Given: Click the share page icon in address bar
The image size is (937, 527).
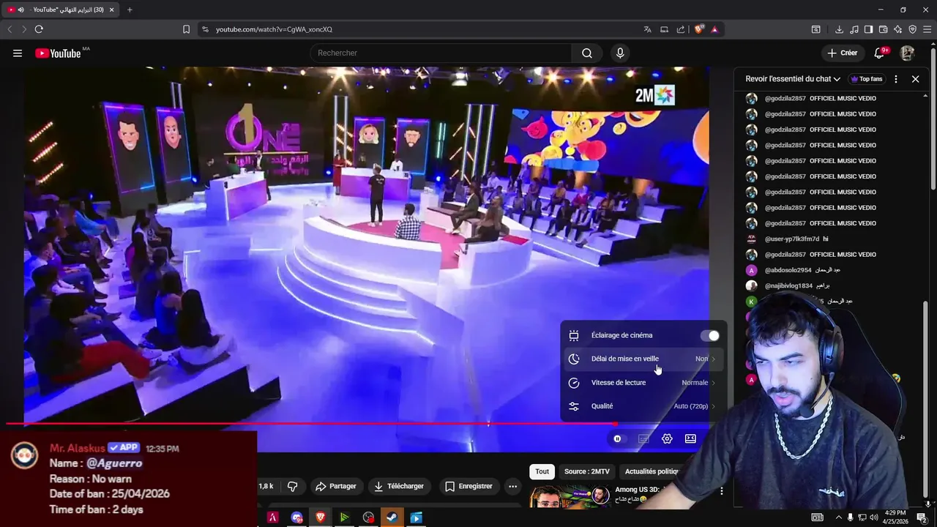Looking at the screenshot, I should (681, 29).
